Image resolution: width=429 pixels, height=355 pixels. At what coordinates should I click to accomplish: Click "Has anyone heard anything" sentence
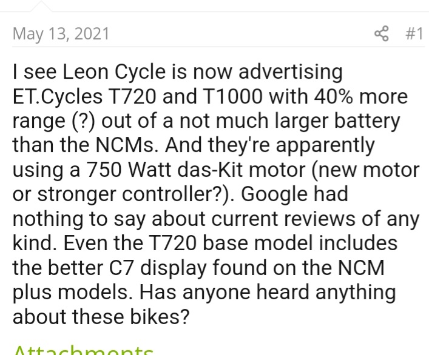(x=268, y=293)
